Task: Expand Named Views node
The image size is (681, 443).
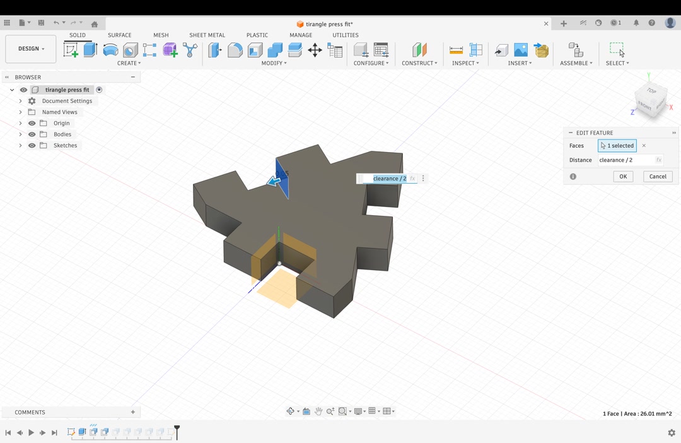Action: [20, 112]
